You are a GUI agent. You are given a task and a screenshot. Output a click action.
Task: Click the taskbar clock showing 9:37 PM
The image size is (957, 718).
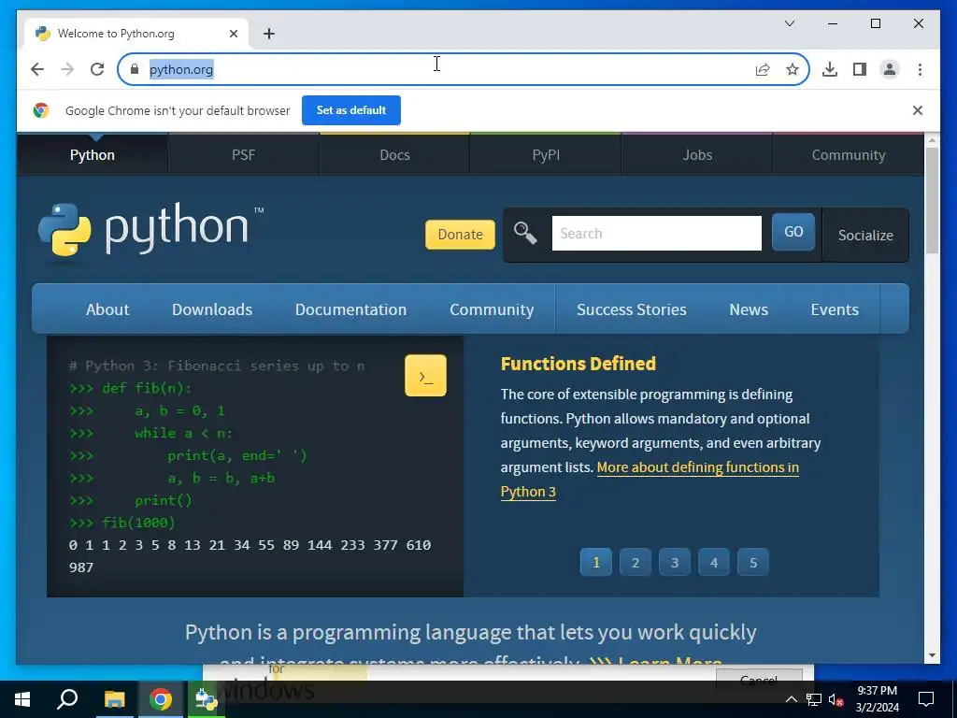pos(877,699)
